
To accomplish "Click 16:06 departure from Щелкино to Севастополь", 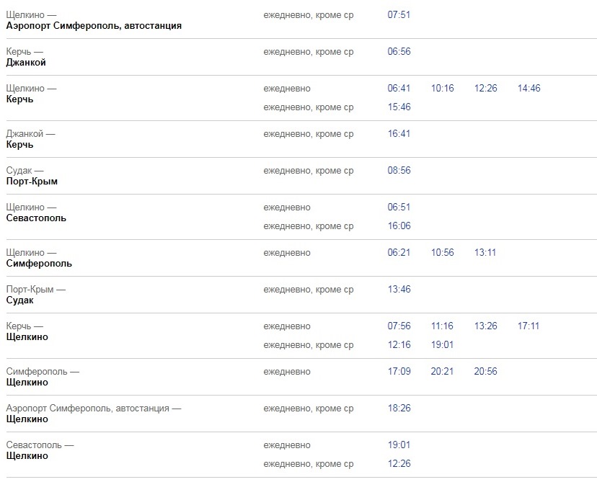I will click(399, 226).
